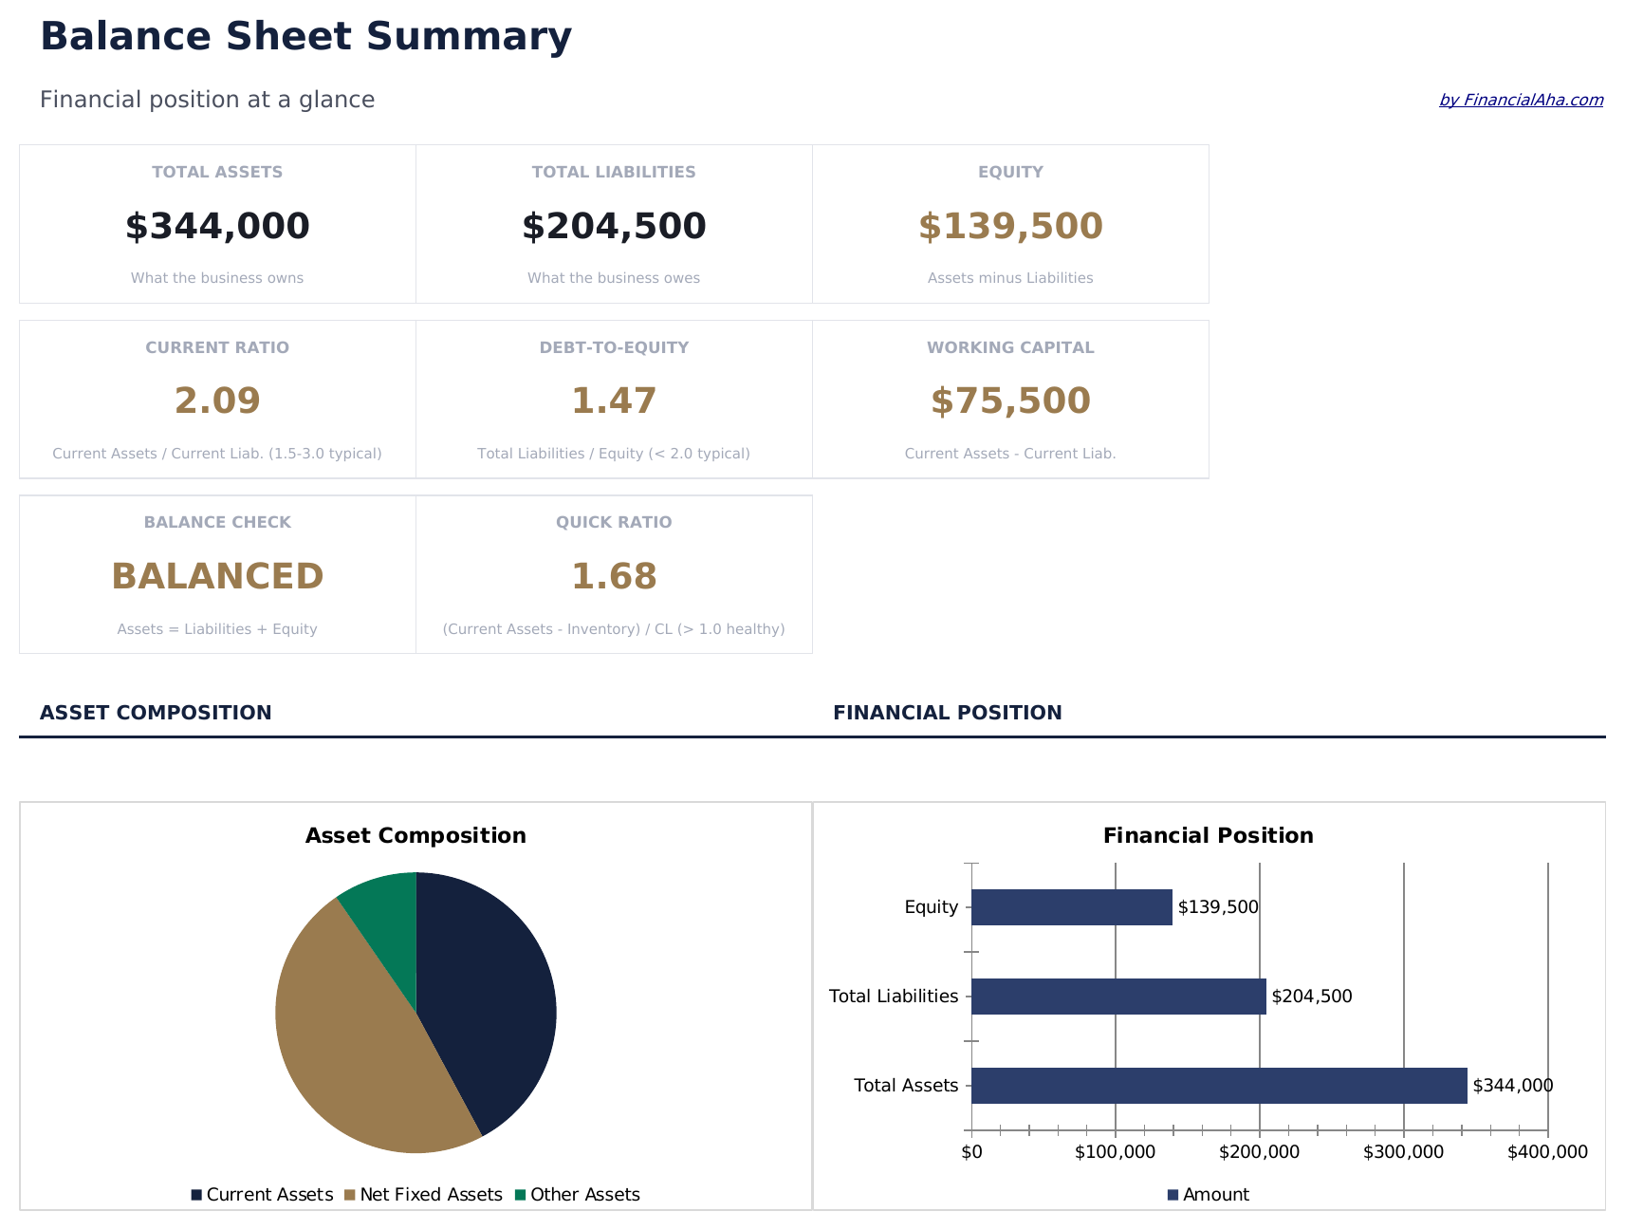1625x1230 pixels.
Task: Click the Total Assets bar in the chart
Action: (x=1219, y=1086)
